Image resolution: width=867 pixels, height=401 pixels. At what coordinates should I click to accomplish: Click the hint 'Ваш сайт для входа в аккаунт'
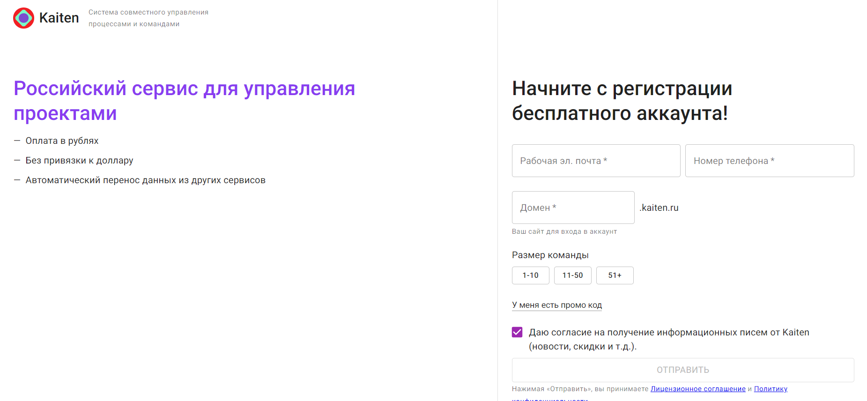(564, 231)
